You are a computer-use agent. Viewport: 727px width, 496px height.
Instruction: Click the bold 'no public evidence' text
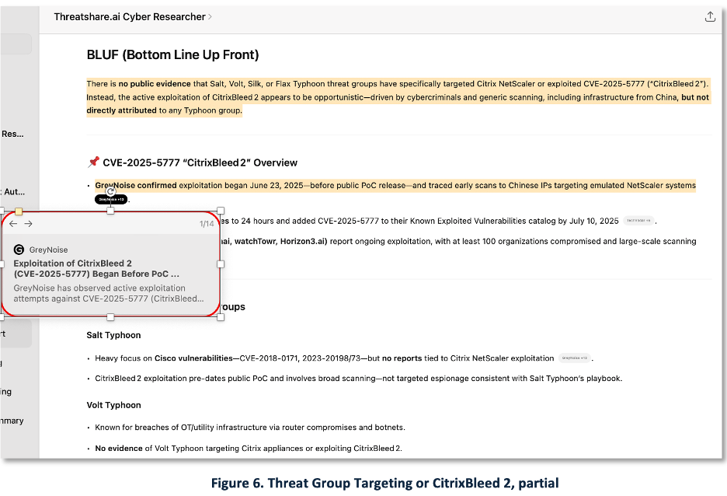155,84
